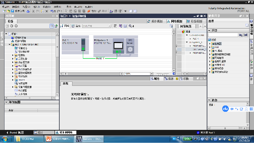Click the Accessible devices icon with question mark
The image size is (254, 143).
click(x=111, y=11)
